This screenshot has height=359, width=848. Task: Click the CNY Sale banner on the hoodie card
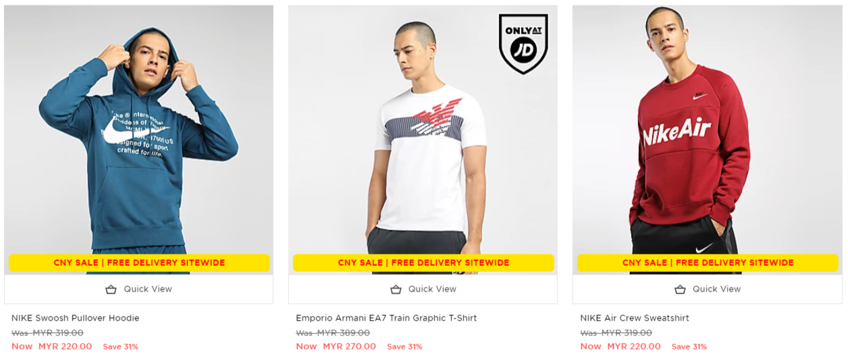139,263
